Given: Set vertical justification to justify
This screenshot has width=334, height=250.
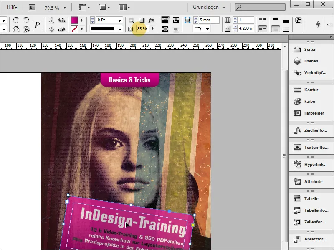Looking at the screenshot, I should coord(286,29).
